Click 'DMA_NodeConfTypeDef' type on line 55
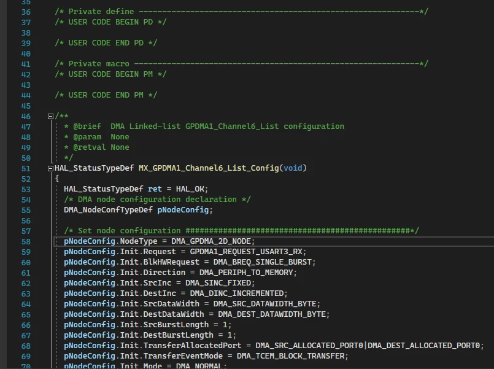 pyautogui.click(x=108, y=209)
